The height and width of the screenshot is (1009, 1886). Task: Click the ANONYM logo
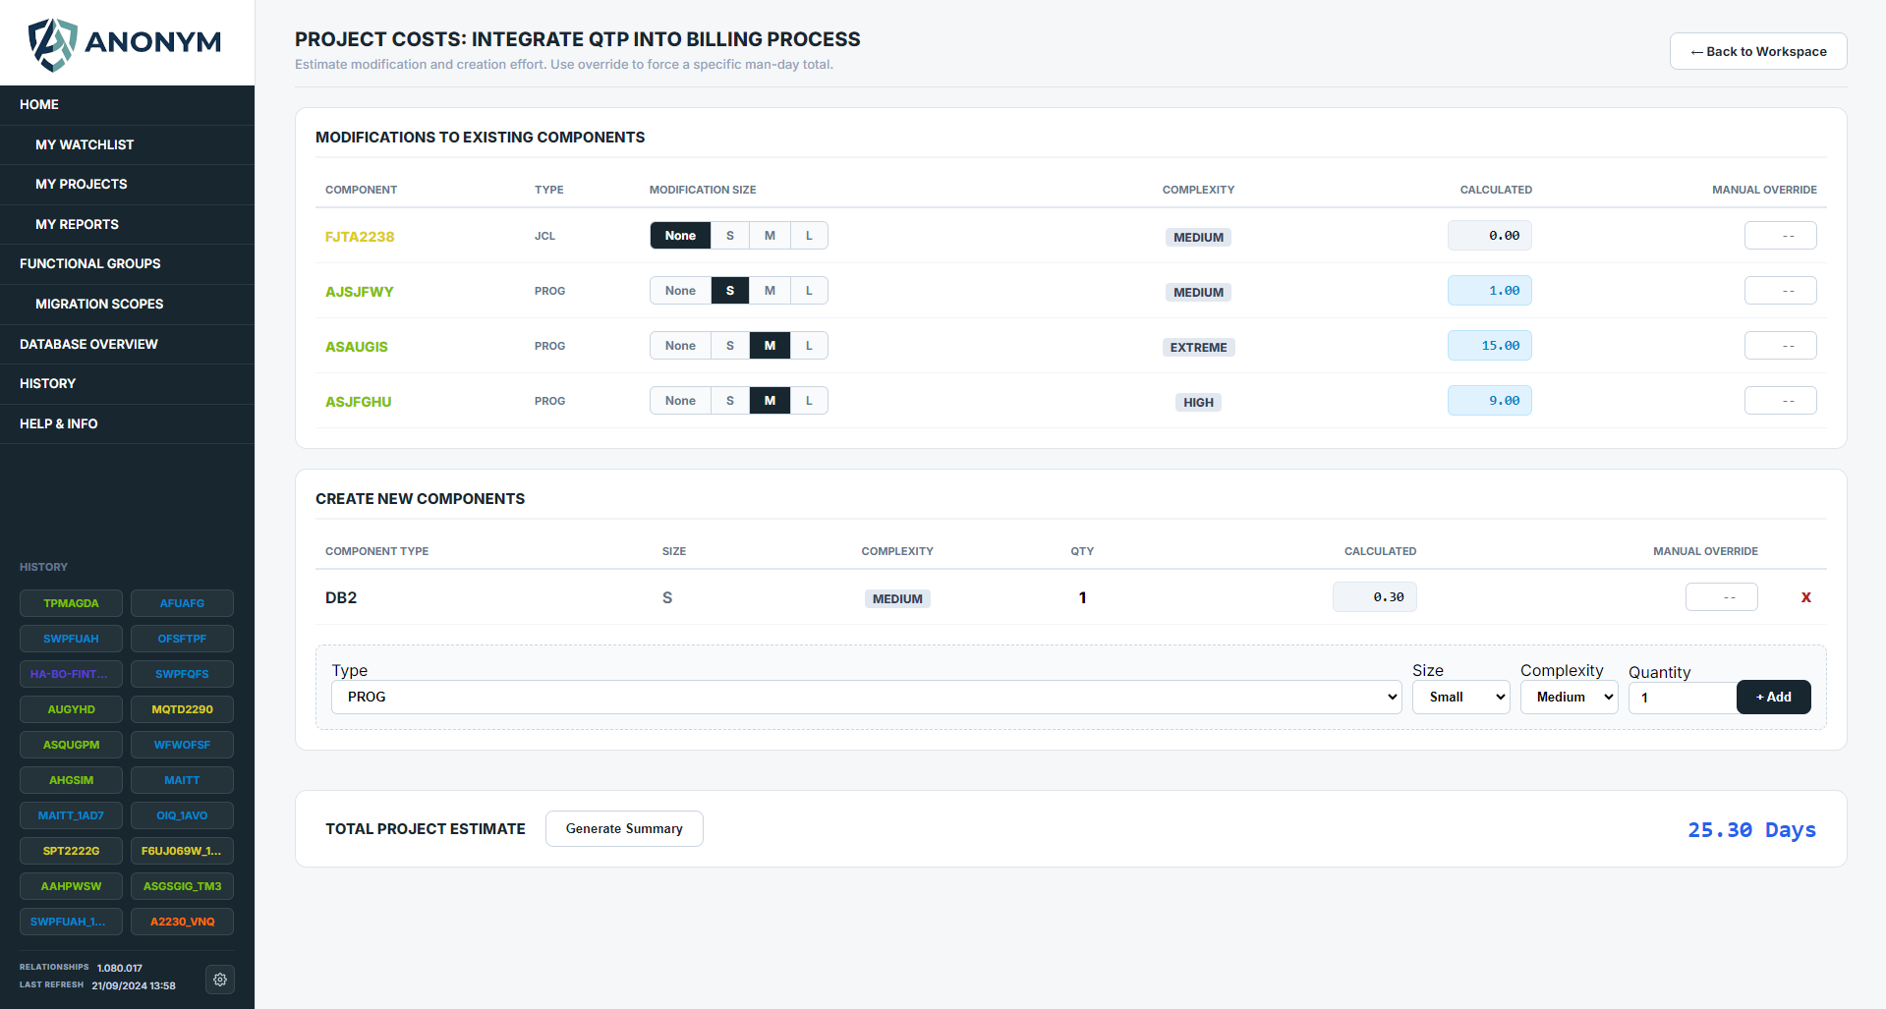[125, 43]
